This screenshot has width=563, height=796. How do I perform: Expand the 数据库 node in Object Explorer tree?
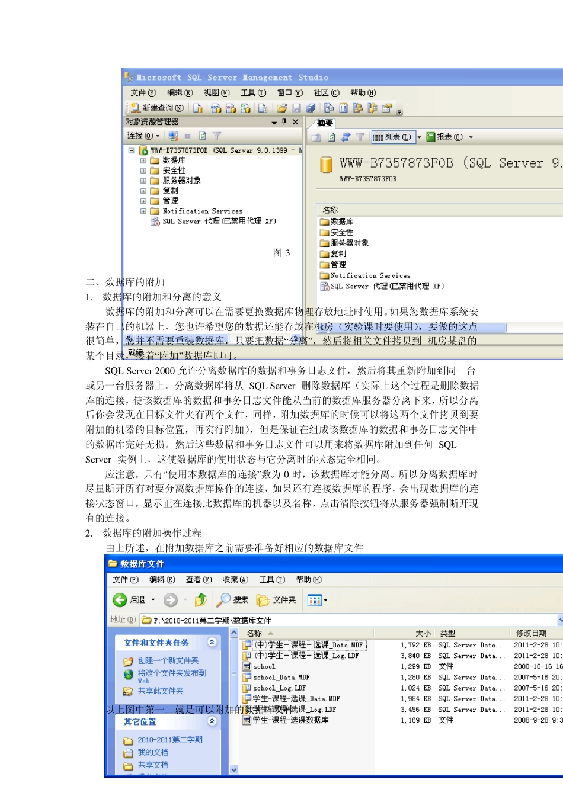143,161
